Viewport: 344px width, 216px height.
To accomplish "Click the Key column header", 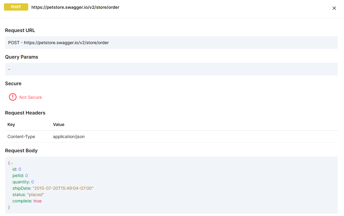I will click(x=11, y=124).
